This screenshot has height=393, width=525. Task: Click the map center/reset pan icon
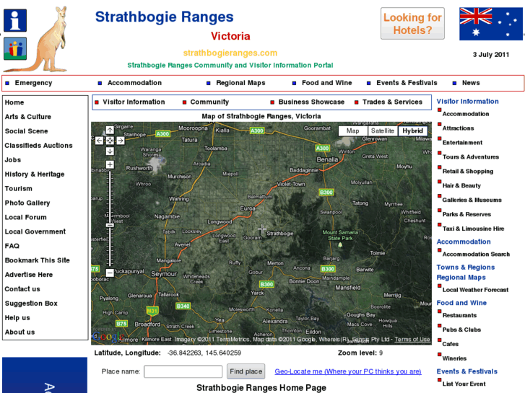110,141
